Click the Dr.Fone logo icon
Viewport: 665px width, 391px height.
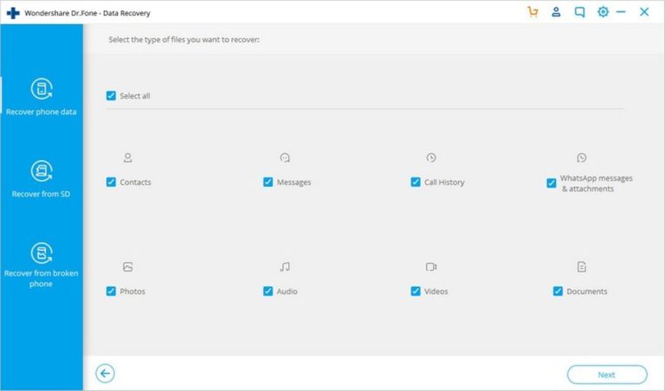pos(12,12)
